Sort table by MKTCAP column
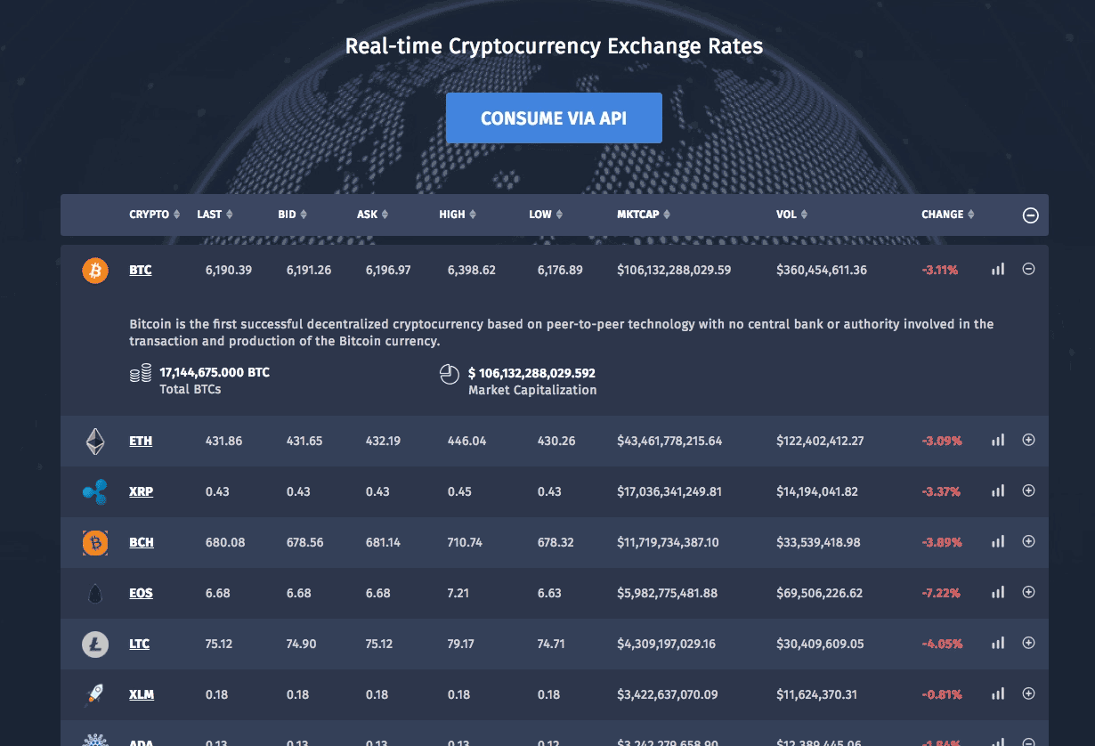This screenshot has width=1095, height=746. [x=644, y=215]
